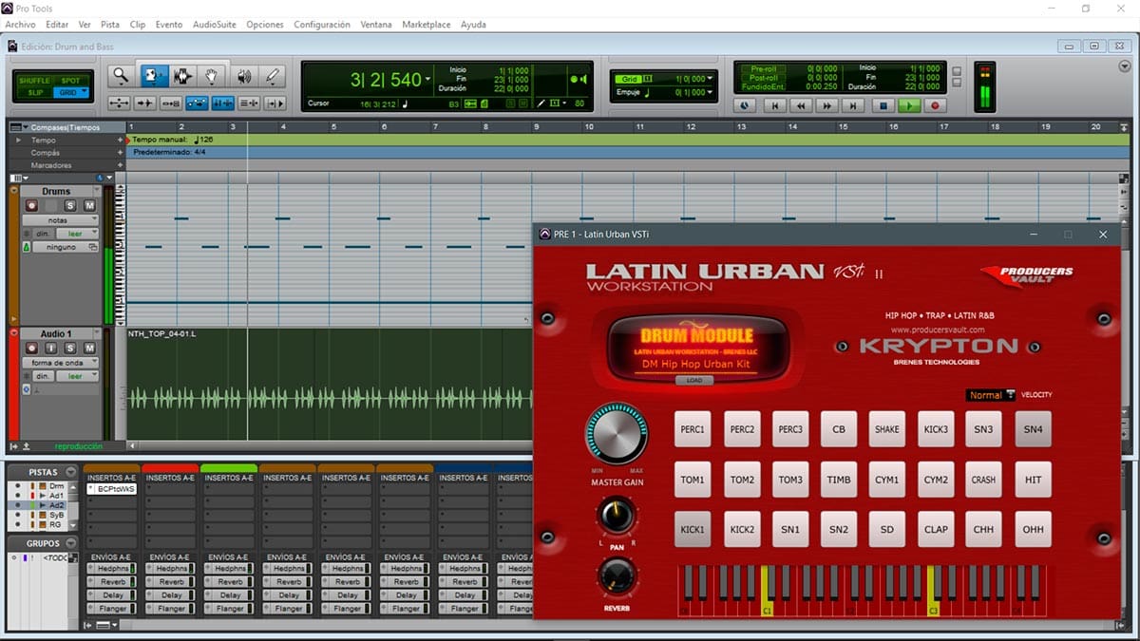
Task: Open the GRUPOS list options menu
Action: [70, 543]
